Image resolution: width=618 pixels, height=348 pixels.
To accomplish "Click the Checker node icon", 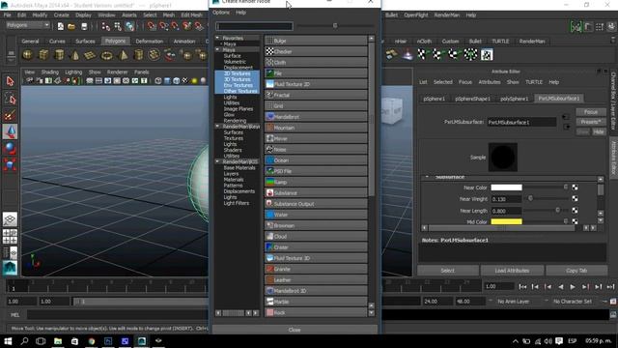I will 269,51.
